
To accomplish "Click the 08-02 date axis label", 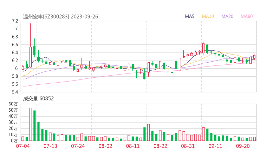I will click(105, 146).
